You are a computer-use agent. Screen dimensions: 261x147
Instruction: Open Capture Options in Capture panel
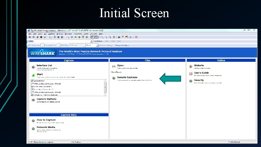[x=46, y=99]
